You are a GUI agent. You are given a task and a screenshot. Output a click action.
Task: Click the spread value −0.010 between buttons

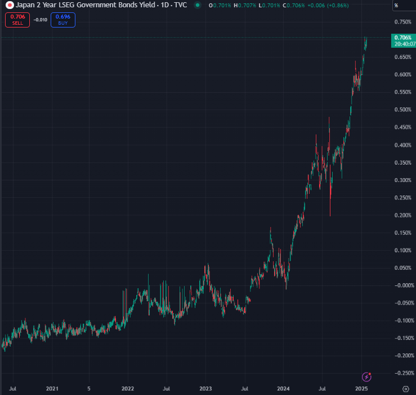click(41, 20)
